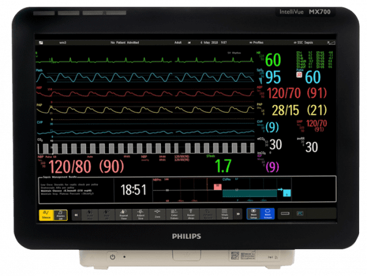Tap the monitor icon at top-left of info bar

pyautogui.click(x=41, y=43)
